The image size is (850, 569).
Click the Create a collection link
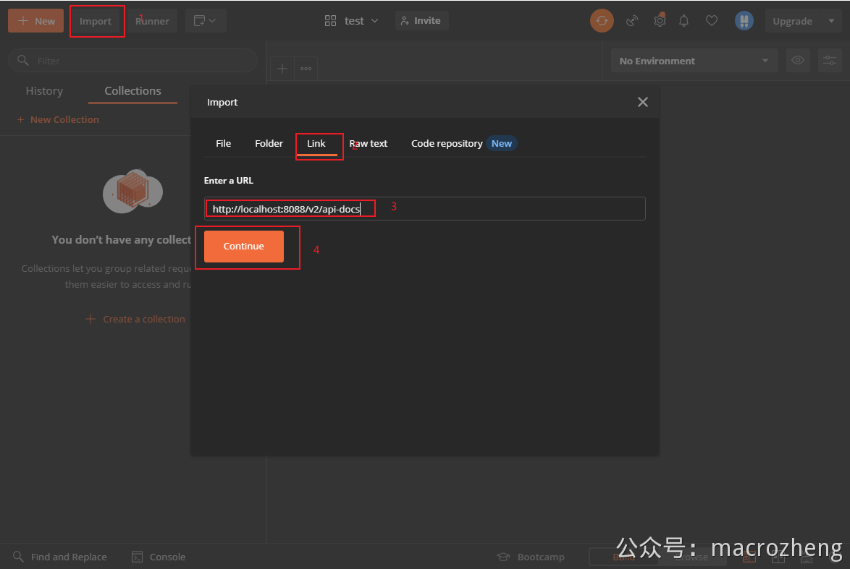[135, 320]
